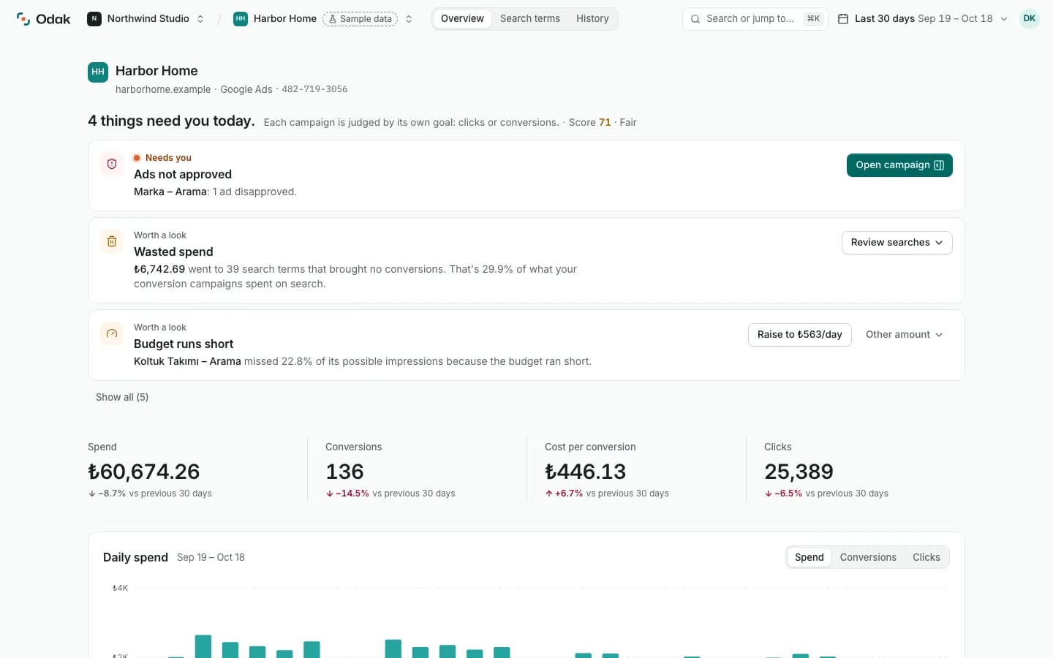This screenshot has height=658, width=1053.
Task: Click the Spend value ₺60,674.26
Action: point(144,472)
